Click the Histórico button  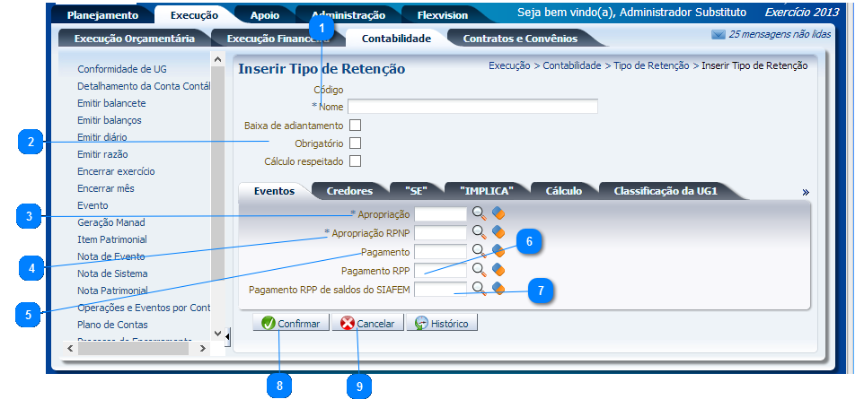point(441,324)
